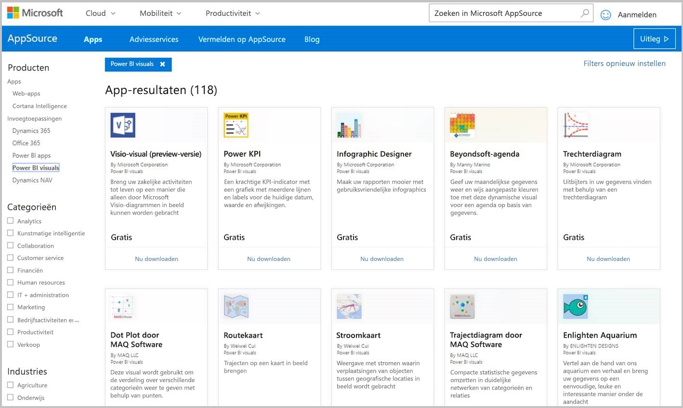683x408 pixels.
Task: Select the Trechterdiagram chart icon
Action: [x=577, y=124]
